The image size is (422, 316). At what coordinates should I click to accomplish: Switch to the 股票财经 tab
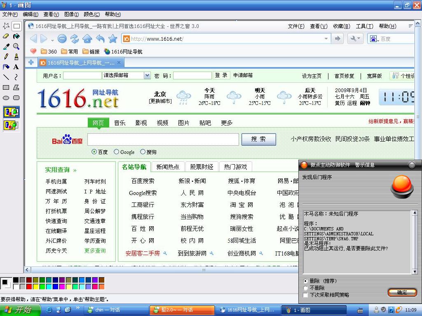coord(202,167)
